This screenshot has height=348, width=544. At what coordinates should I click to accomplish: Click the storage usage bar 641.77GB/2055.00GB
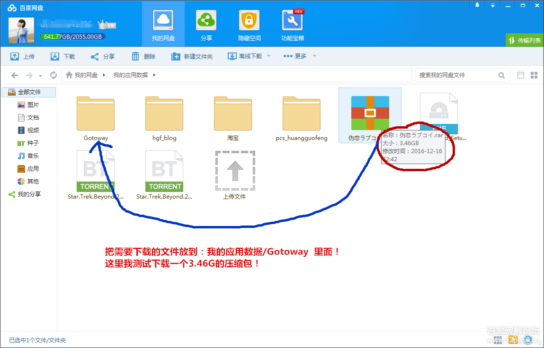click(x=73, y=36)
